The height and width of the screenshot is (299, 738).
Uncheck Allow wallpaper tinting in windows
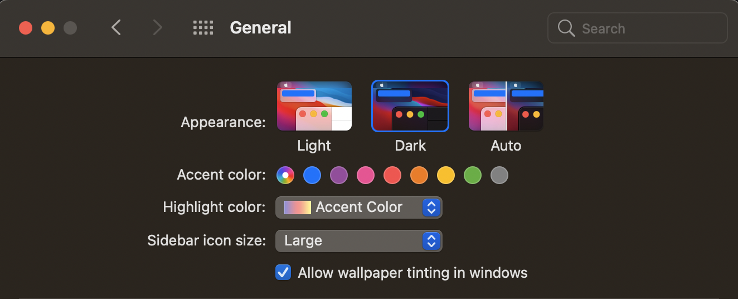(x=283, y=273)
